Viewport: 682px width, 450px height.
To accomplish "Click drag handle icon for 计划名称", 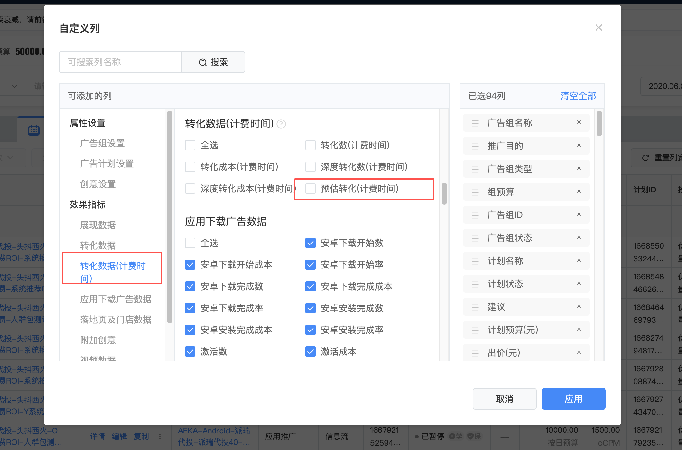I will (x=475, y=261).
